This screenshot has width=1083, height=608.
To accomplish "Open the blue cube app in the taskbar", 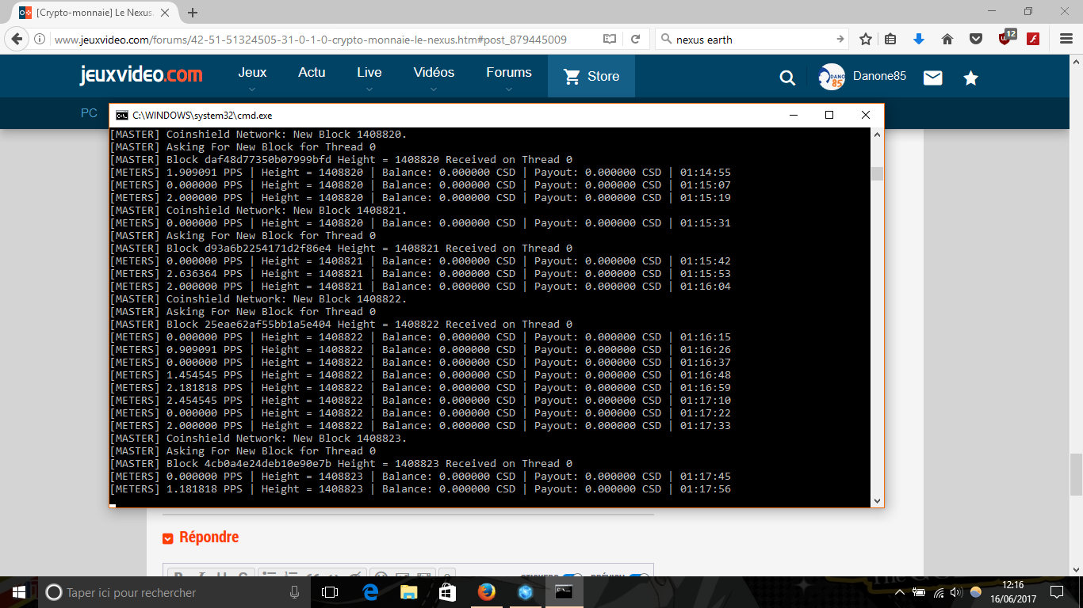I will click(x=525, y=592).
